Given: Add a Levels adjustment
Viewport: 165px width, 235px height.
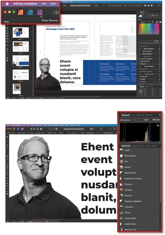Looking at the screenshot, I should point(139,150).
